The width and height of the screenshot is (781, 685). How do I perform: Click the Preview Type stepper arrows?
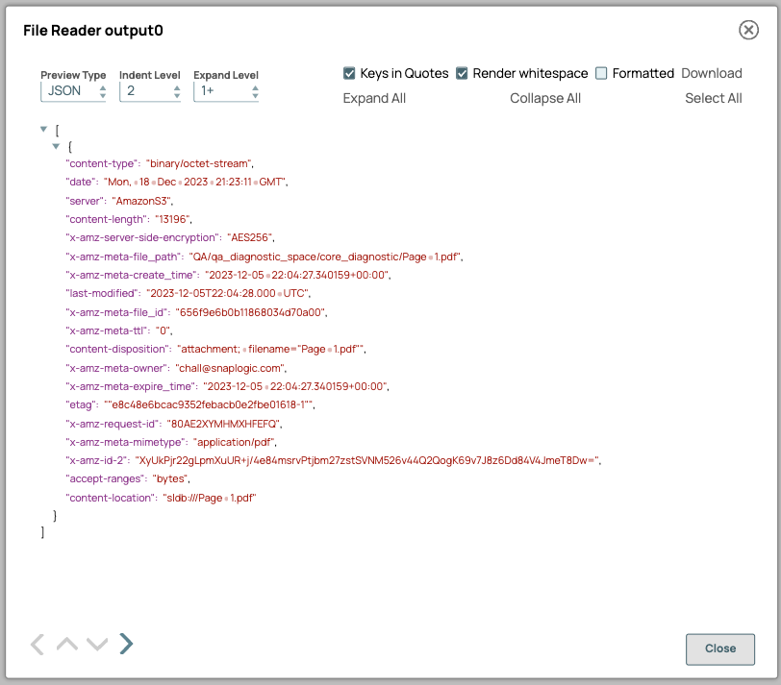click(x=104, y=92)
